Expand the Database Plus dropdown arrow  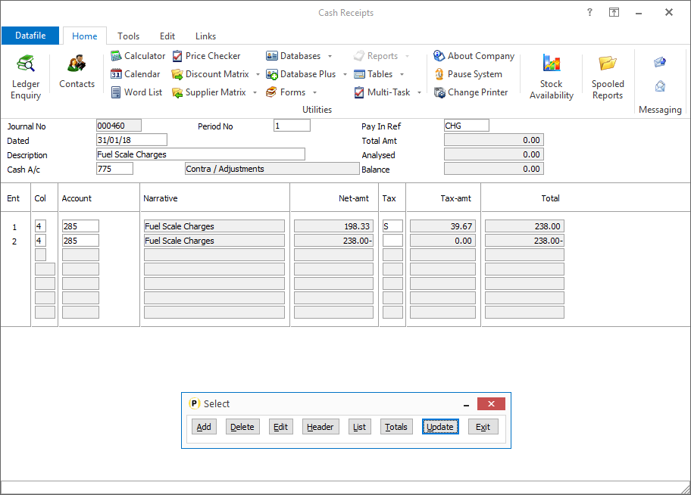pyautogui.click(x=345, y=74)
